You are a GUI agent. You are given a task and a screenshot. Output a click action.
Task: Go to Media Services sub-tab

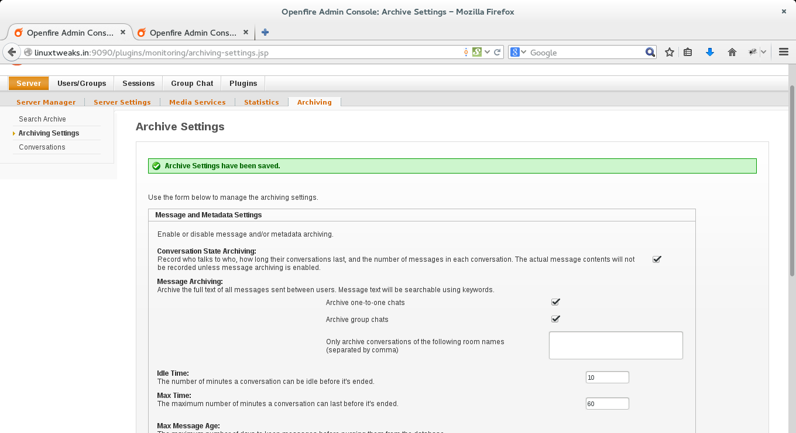coord(197,102)
